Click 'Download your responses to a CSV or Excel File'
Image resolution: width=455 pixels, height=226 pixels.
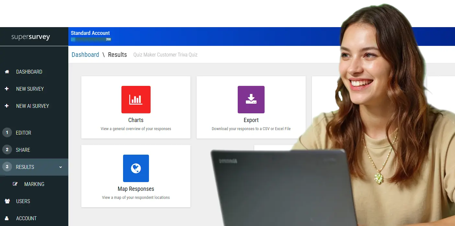(251, 129)
